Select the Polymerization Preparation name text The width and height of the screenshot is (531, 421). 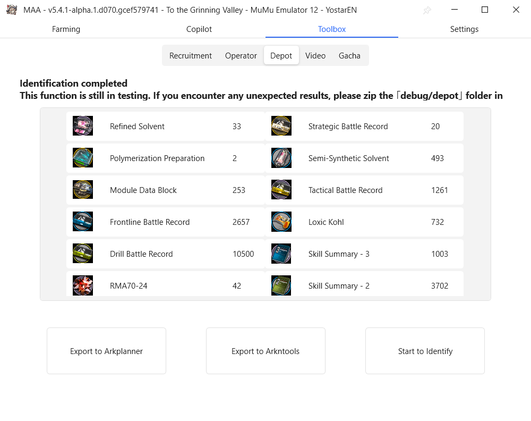coord(157,158)
